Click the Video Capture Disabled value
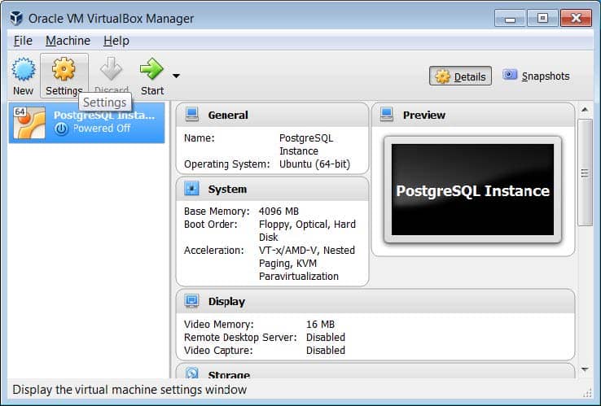This screenshot has width=601, height=406. point(326,351)
